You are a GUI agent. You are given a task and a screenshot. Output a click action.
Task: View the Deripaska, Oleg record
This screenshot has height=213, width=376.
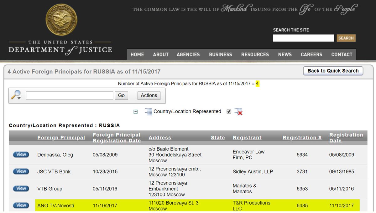pos(21,155)
